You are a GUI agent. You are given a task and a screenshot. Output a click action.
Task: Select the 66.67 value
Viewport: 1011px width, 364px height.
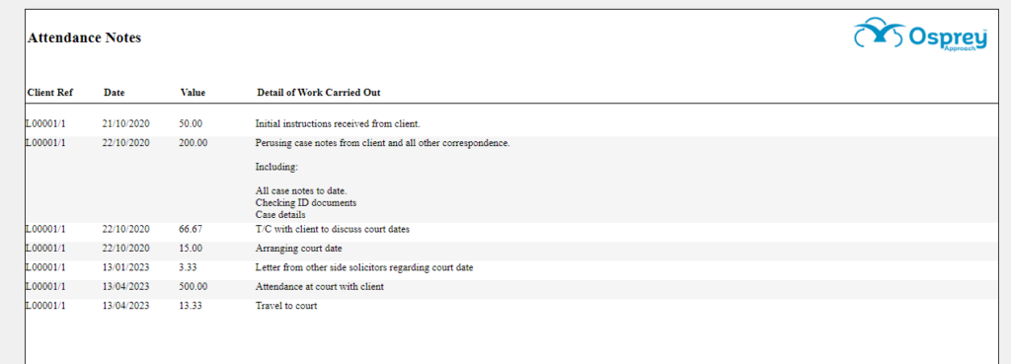[x=191, y=230]
